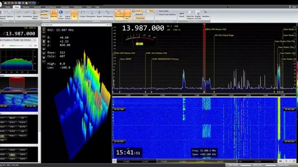
Task: Launch the Digital Decoder tool
Action: [x=197, y=14]
